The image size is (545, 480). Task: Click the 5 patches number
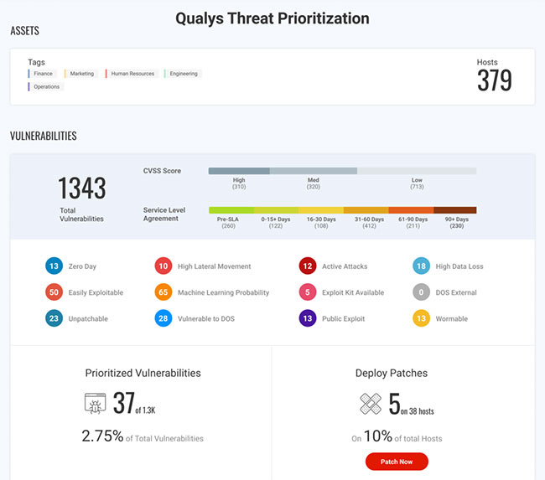tap(395, 404)
